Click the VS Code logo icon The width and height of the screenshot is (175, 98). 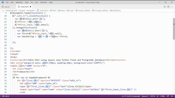coord(2,2)
